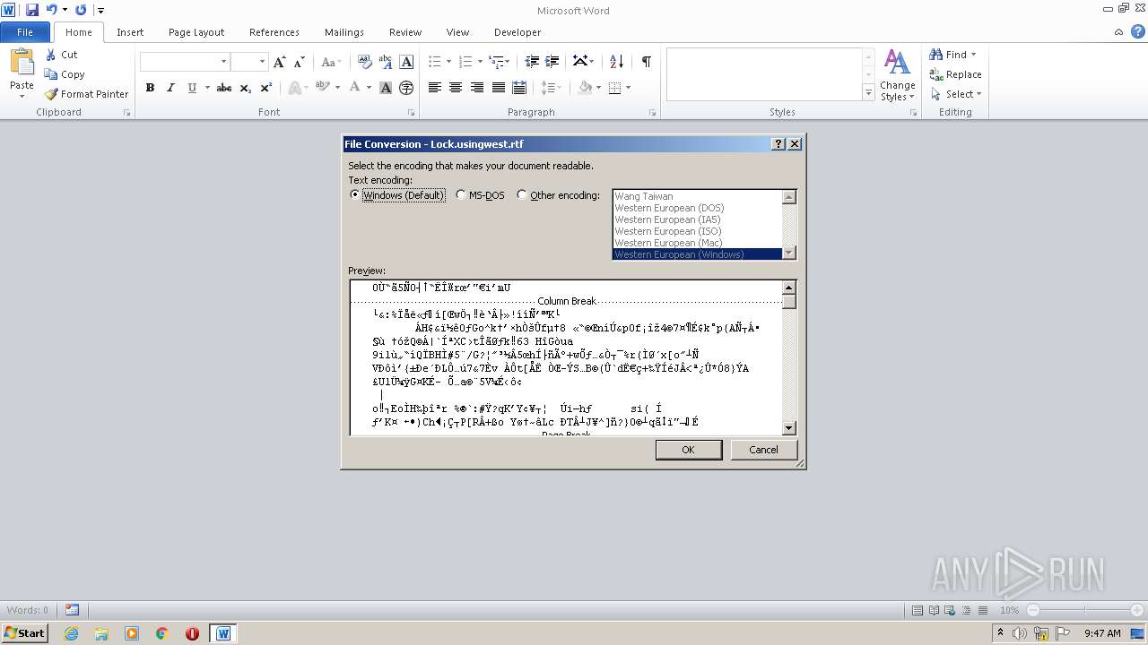This screenshot has width=1148, height=645.
Task: Click OK in File Conversion dialog
Action: tap(688, 450)
